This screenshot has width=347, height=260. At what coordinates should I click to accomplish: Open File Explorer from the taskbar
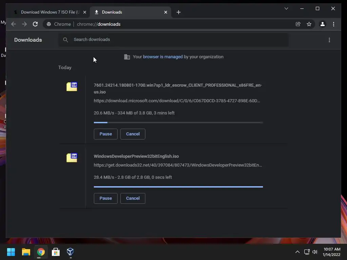point(26,252)
